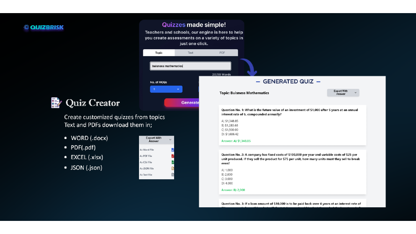This screenshot has width=416, height=234.
Task: Click the green Answer: B) 2,000 line
Action: pyautogui.click(x=233, y=190)
